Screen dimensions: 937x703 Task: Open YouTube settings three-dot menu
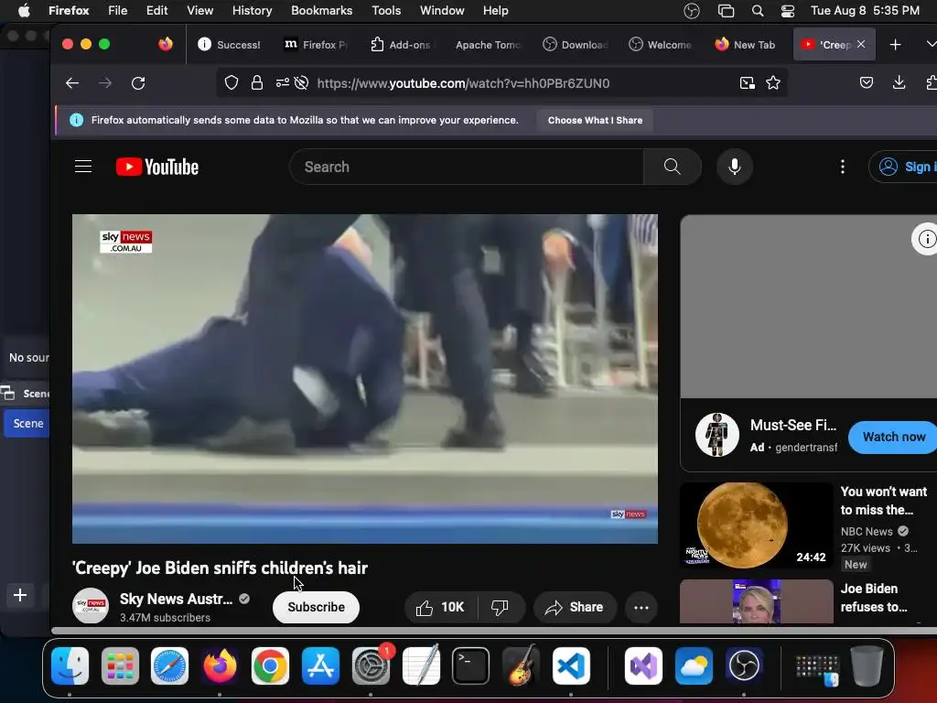point(843,167)
